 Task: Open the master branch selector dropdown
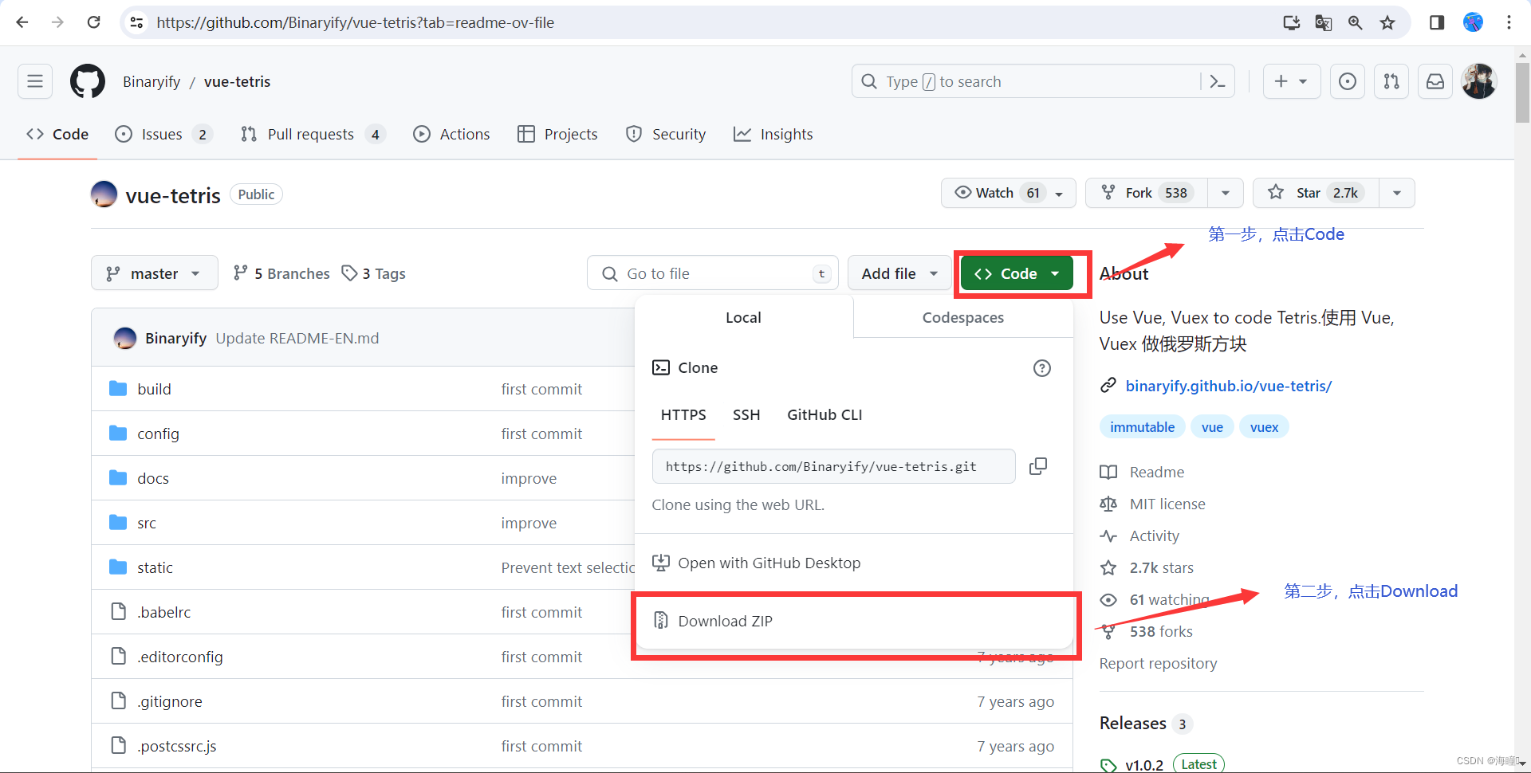point(154,273)
